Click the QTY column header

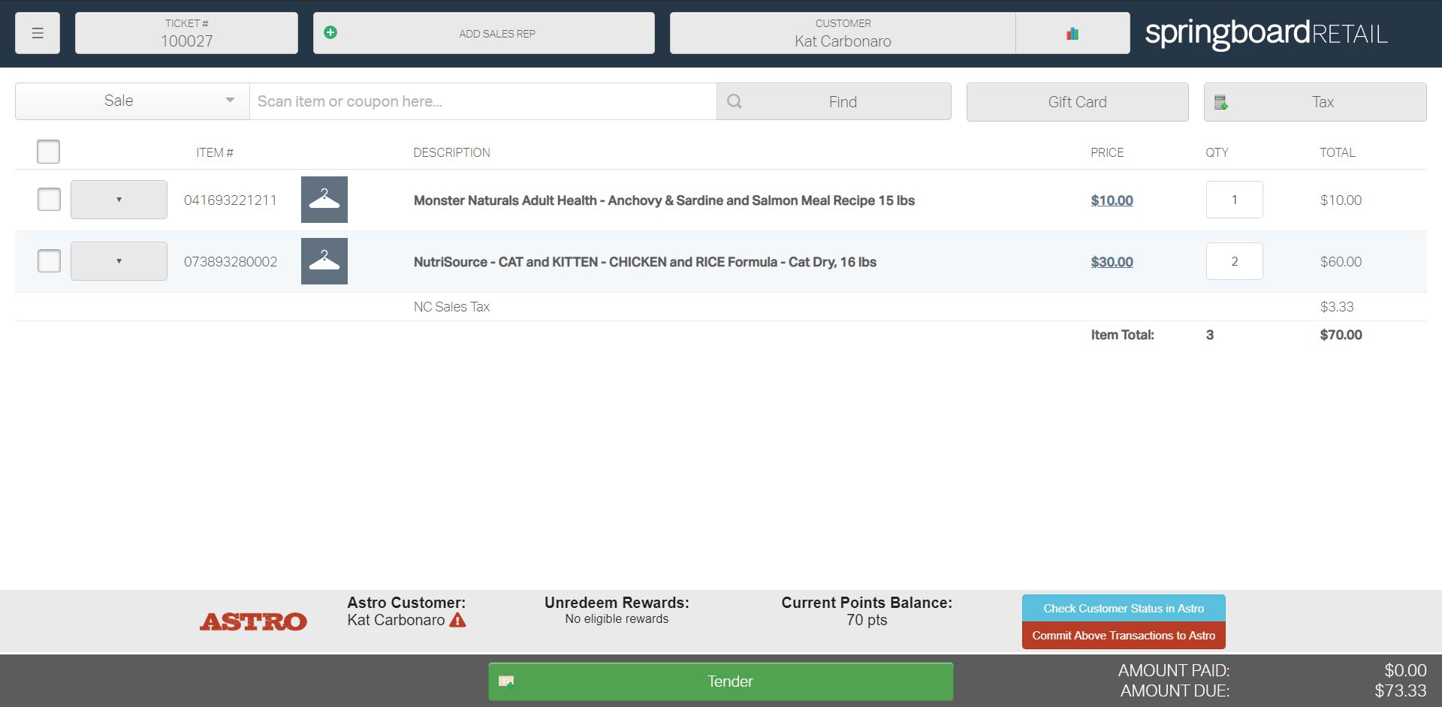(1217, 152)
